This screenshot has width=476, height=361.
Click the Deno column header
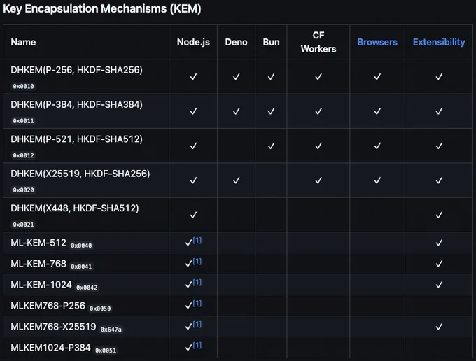click(x=236, y=42)
